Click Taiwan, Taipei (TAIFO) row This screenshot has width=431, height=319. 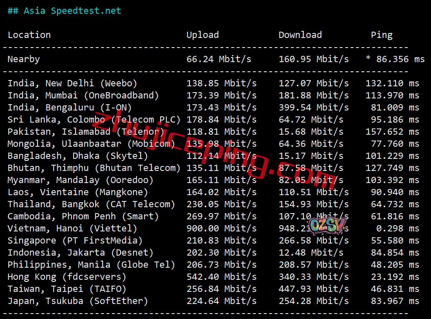tap(67, 289)
